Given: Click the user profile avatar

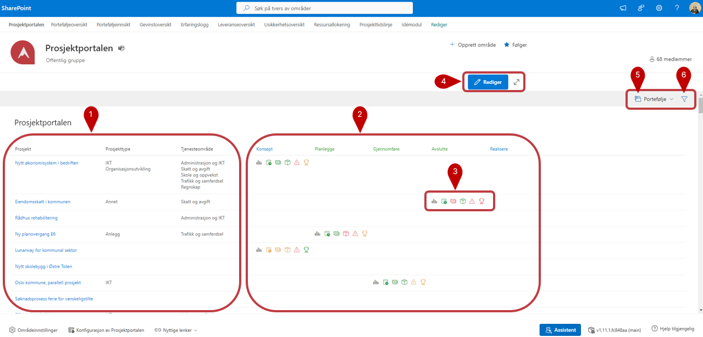Looking at the screenshot, I should pyautogui.click(x=695, y=8).
